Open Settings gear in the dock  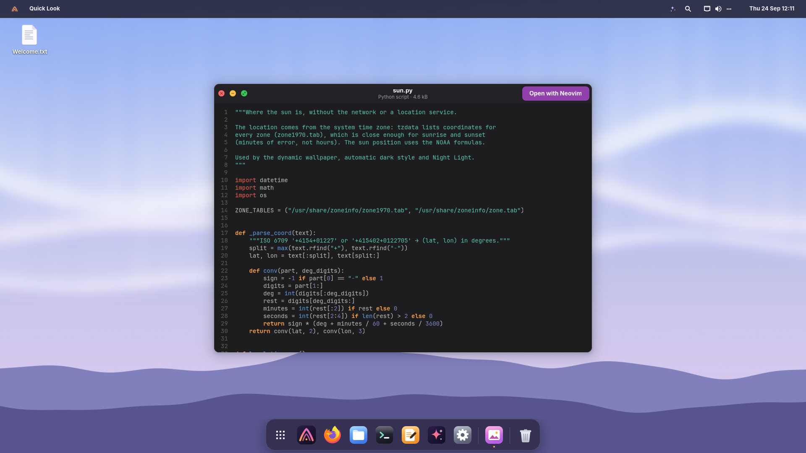click(x=463, y=435)
